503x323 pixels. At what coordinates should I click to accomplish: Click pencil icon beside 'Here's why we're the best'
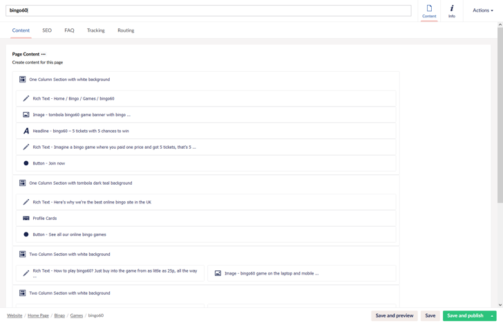(26, 202)
